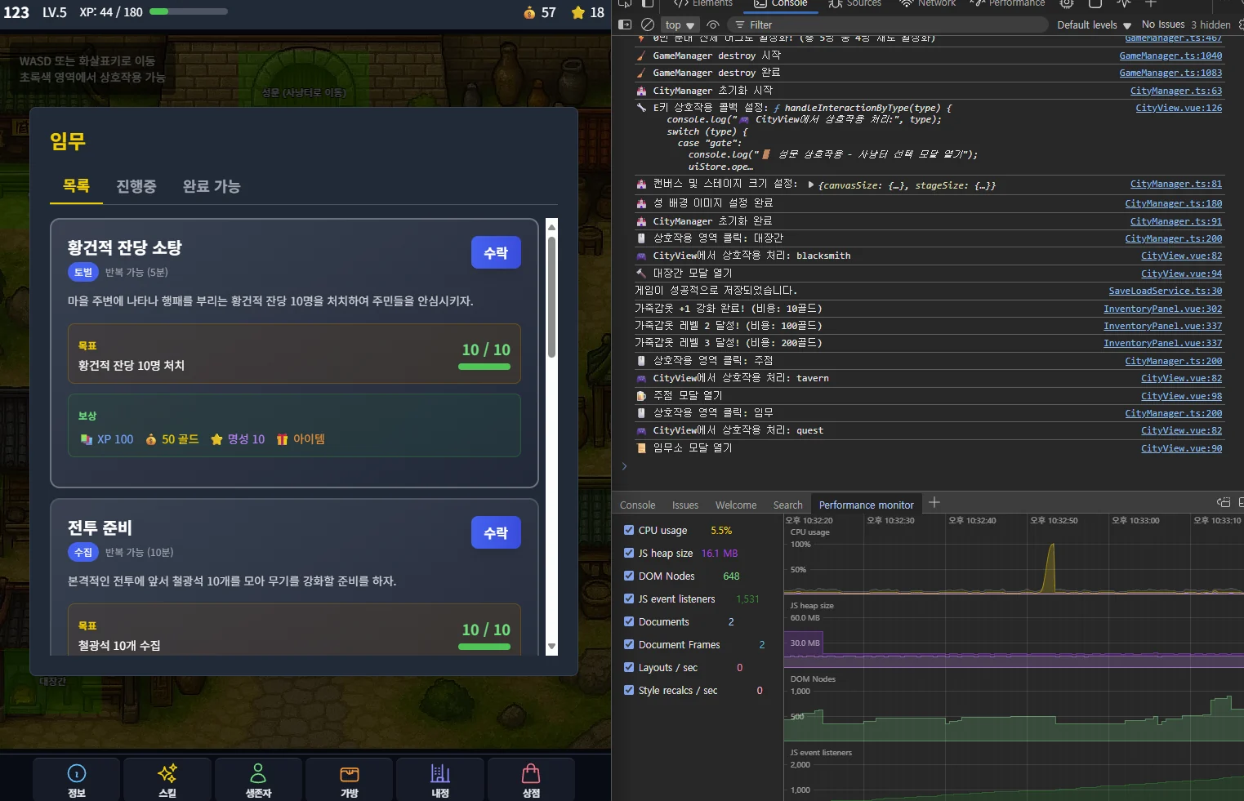Click the 명성 10 reward star icon

tap(216, 439)
